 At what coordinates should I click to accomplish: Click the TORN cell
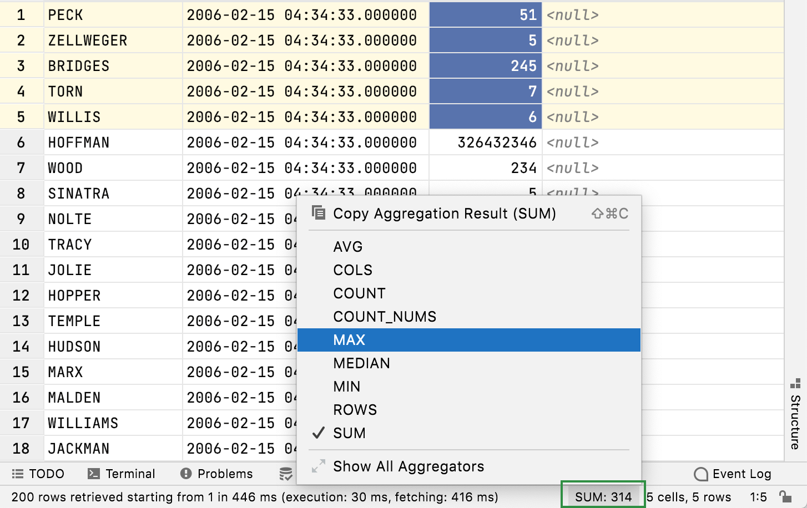(113, 92)
